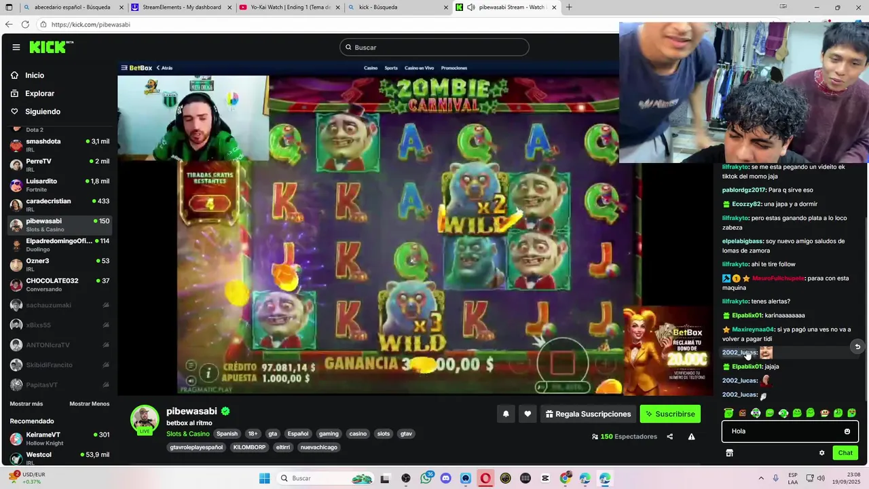The width and height of the screenshot is (869, 489).
Task: Open Chrome from taskbar
Action: (565, 478)
